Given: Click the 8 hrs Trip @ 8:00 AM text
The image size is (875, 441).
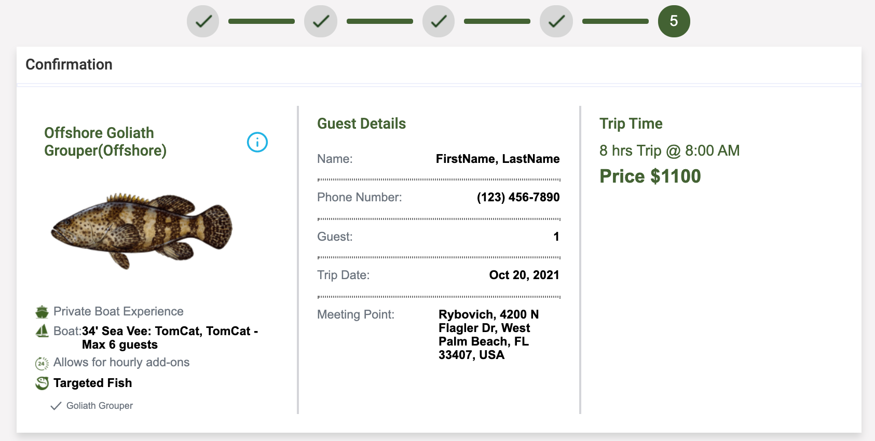Looking at the screenshot, I should pyautogui.click(x=669, y=150).
